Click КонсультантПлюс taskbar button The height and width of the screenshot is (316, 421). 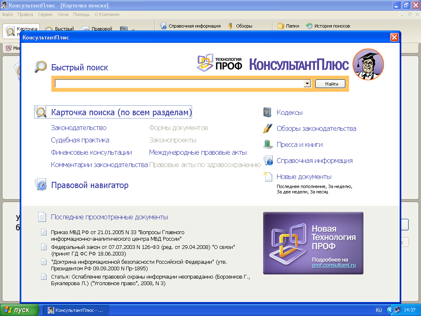tap(76, 310)
